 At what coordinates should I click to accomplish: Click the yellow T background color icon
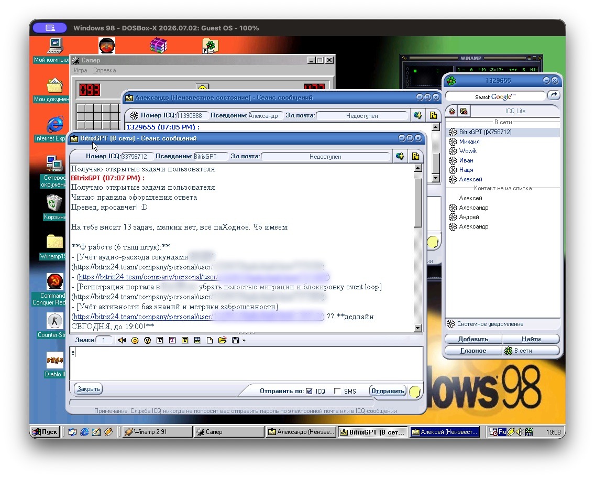coord(185,341)
